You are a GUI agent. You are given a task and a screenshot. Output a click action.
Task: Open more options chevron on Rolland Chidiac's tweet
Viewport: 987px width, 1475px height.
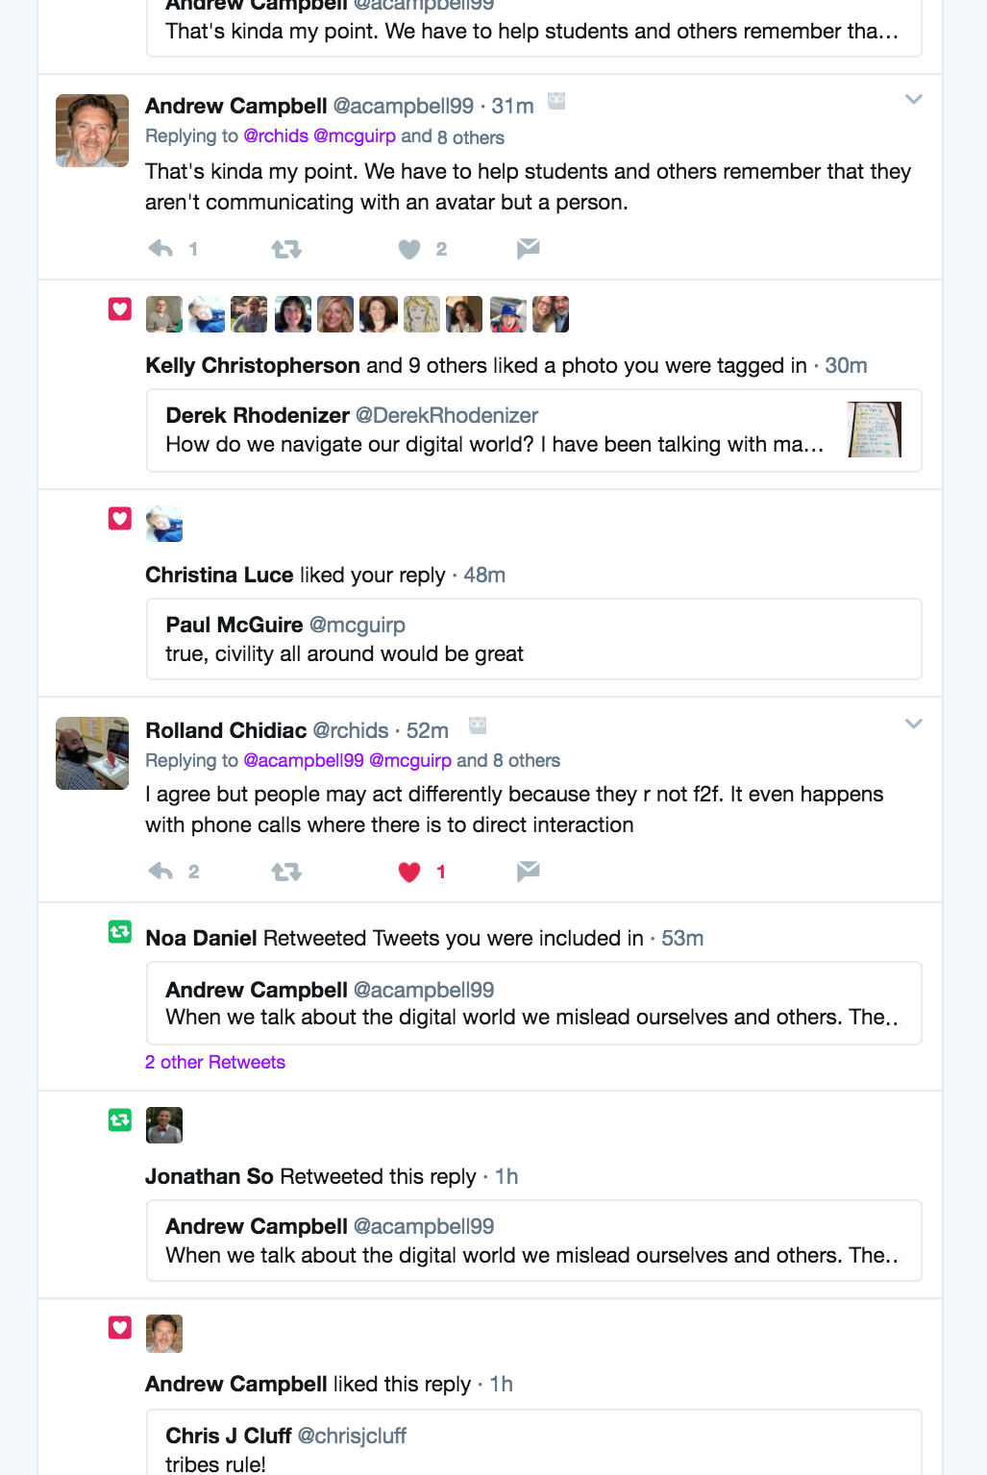[x=914, y=724]
